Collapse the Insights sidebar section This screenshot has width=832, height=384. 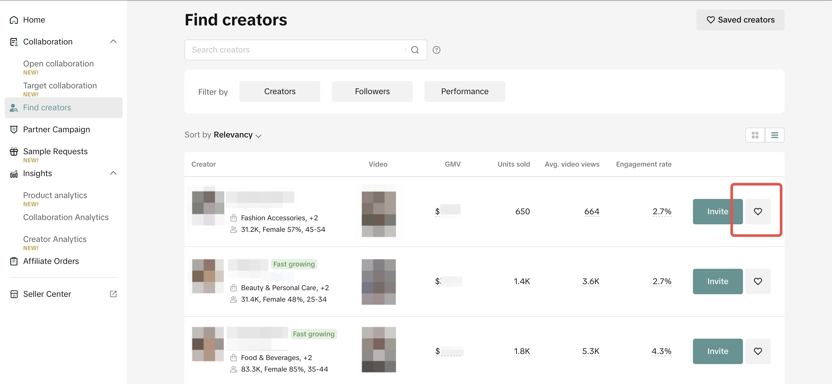click(x=113, y=173)
